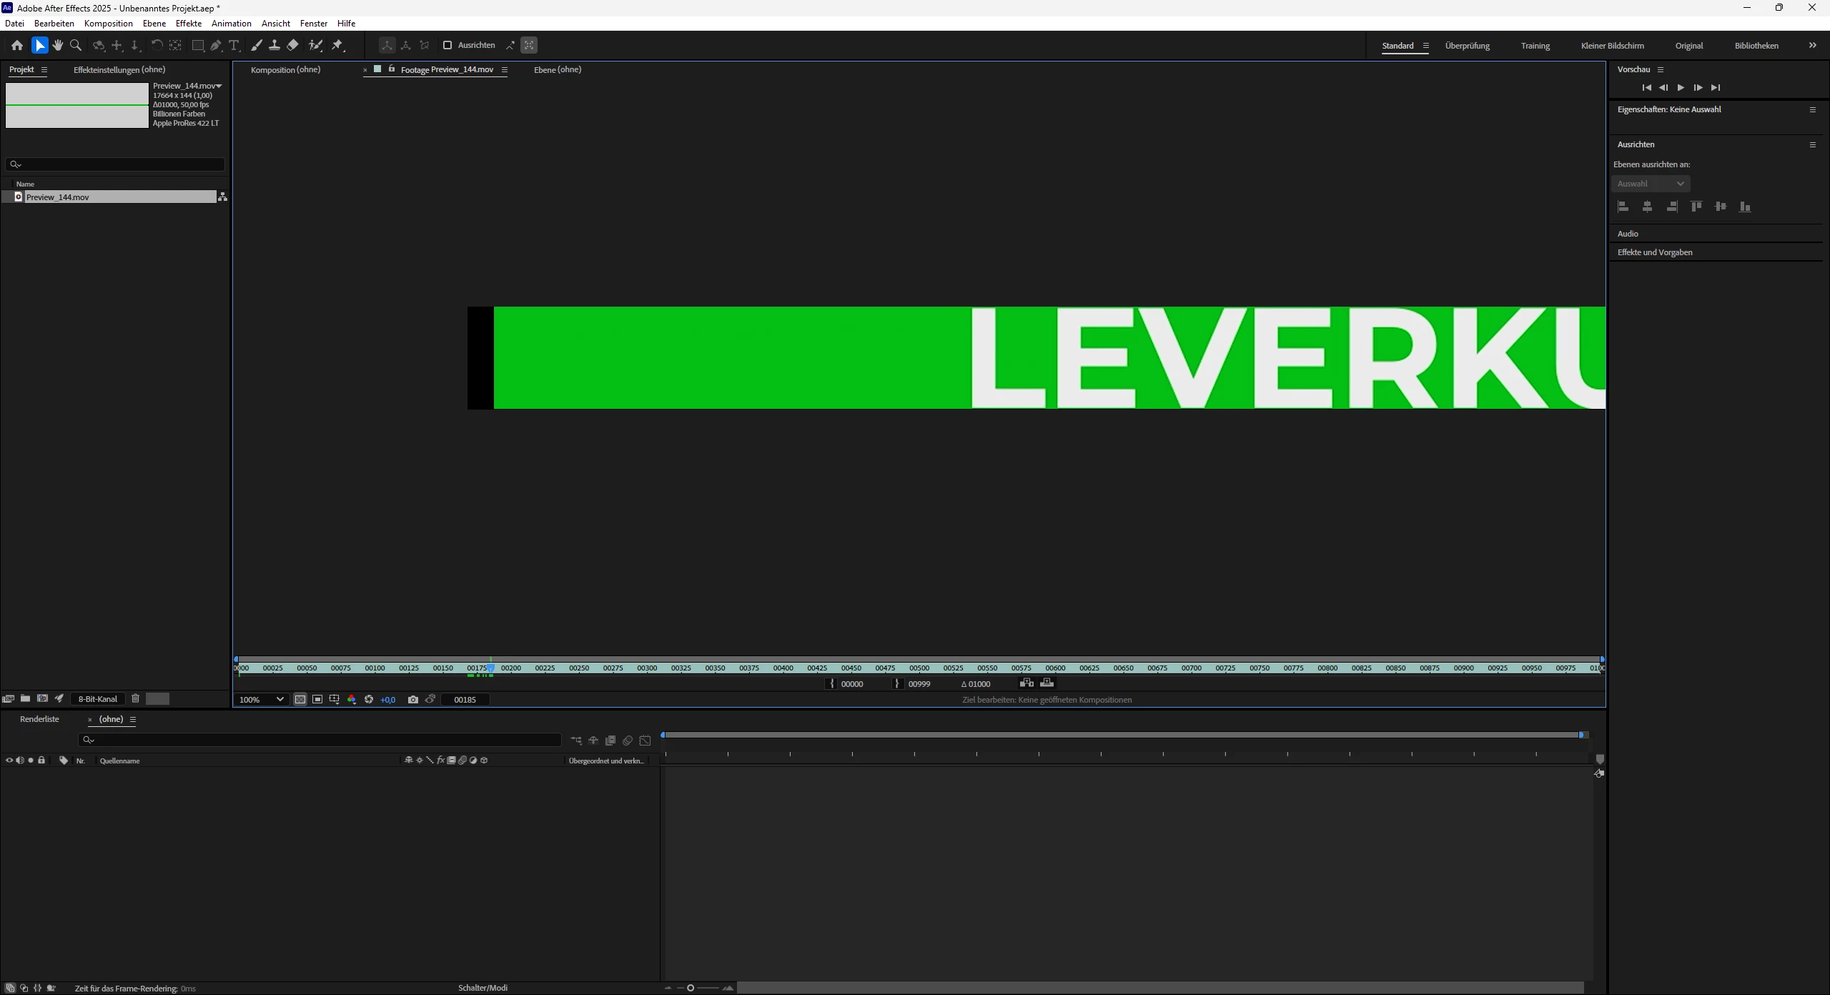
Task: Switch to the Renderliste tab
Action: tap(39, 719)
